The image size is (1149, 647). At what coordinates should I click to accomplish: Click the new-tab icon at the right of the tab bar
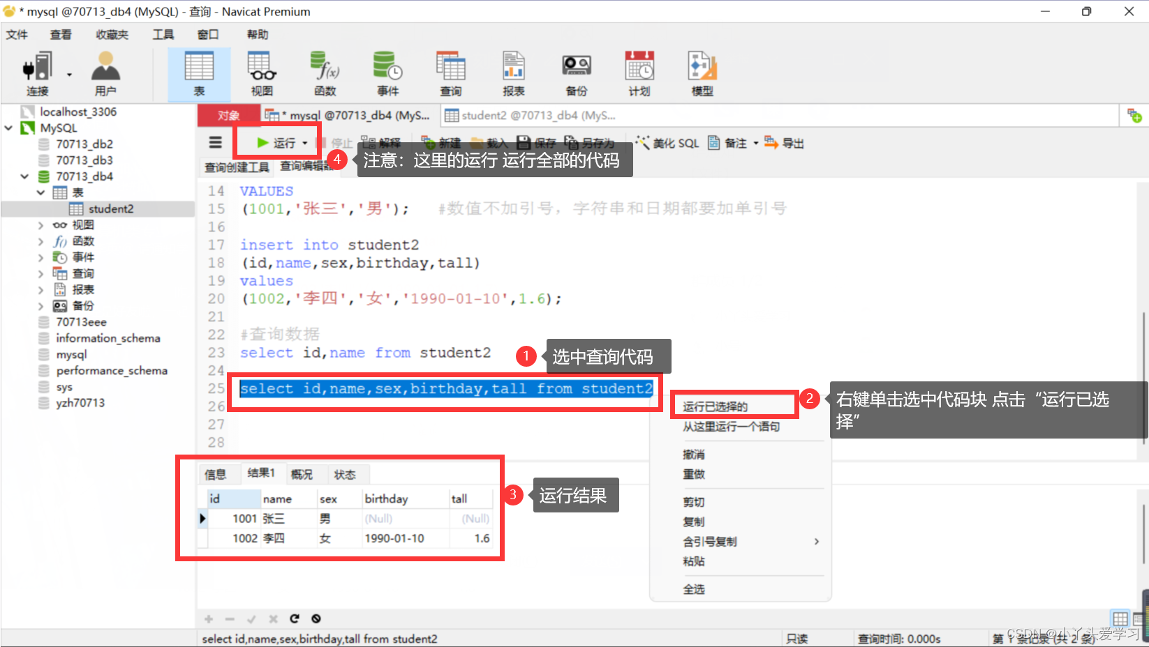[x=1134, y=116]
